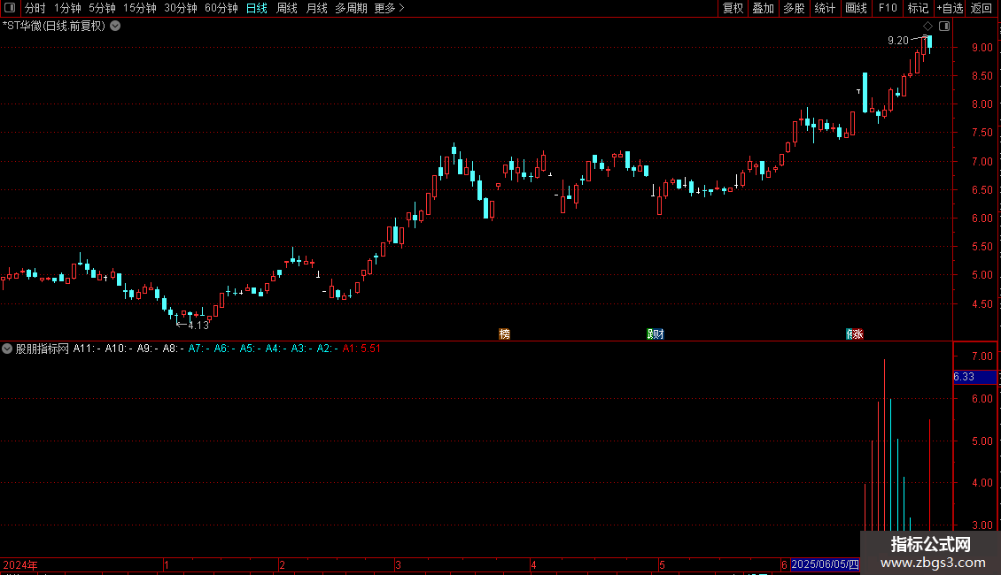Activate the 画线 drawing tool

pos(856,8)
